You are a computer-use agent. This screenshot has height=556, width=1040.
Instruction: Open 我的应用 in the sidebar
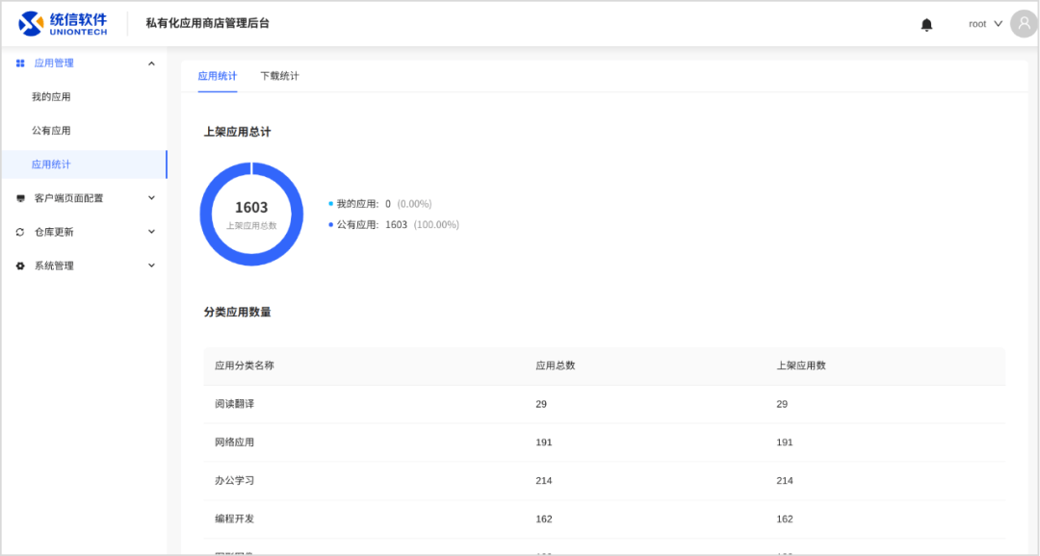coord(51,97)
